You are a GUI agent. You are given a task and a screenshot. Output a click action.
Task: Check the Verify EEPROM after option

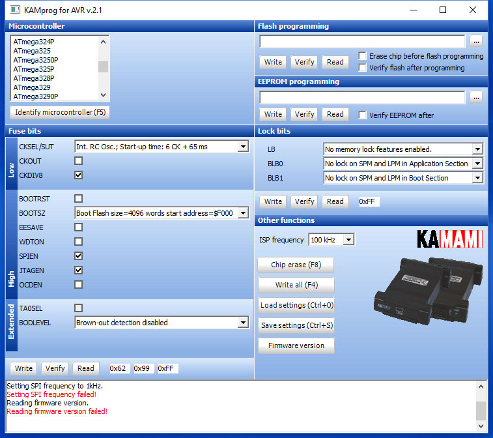[x=363, y=115]
